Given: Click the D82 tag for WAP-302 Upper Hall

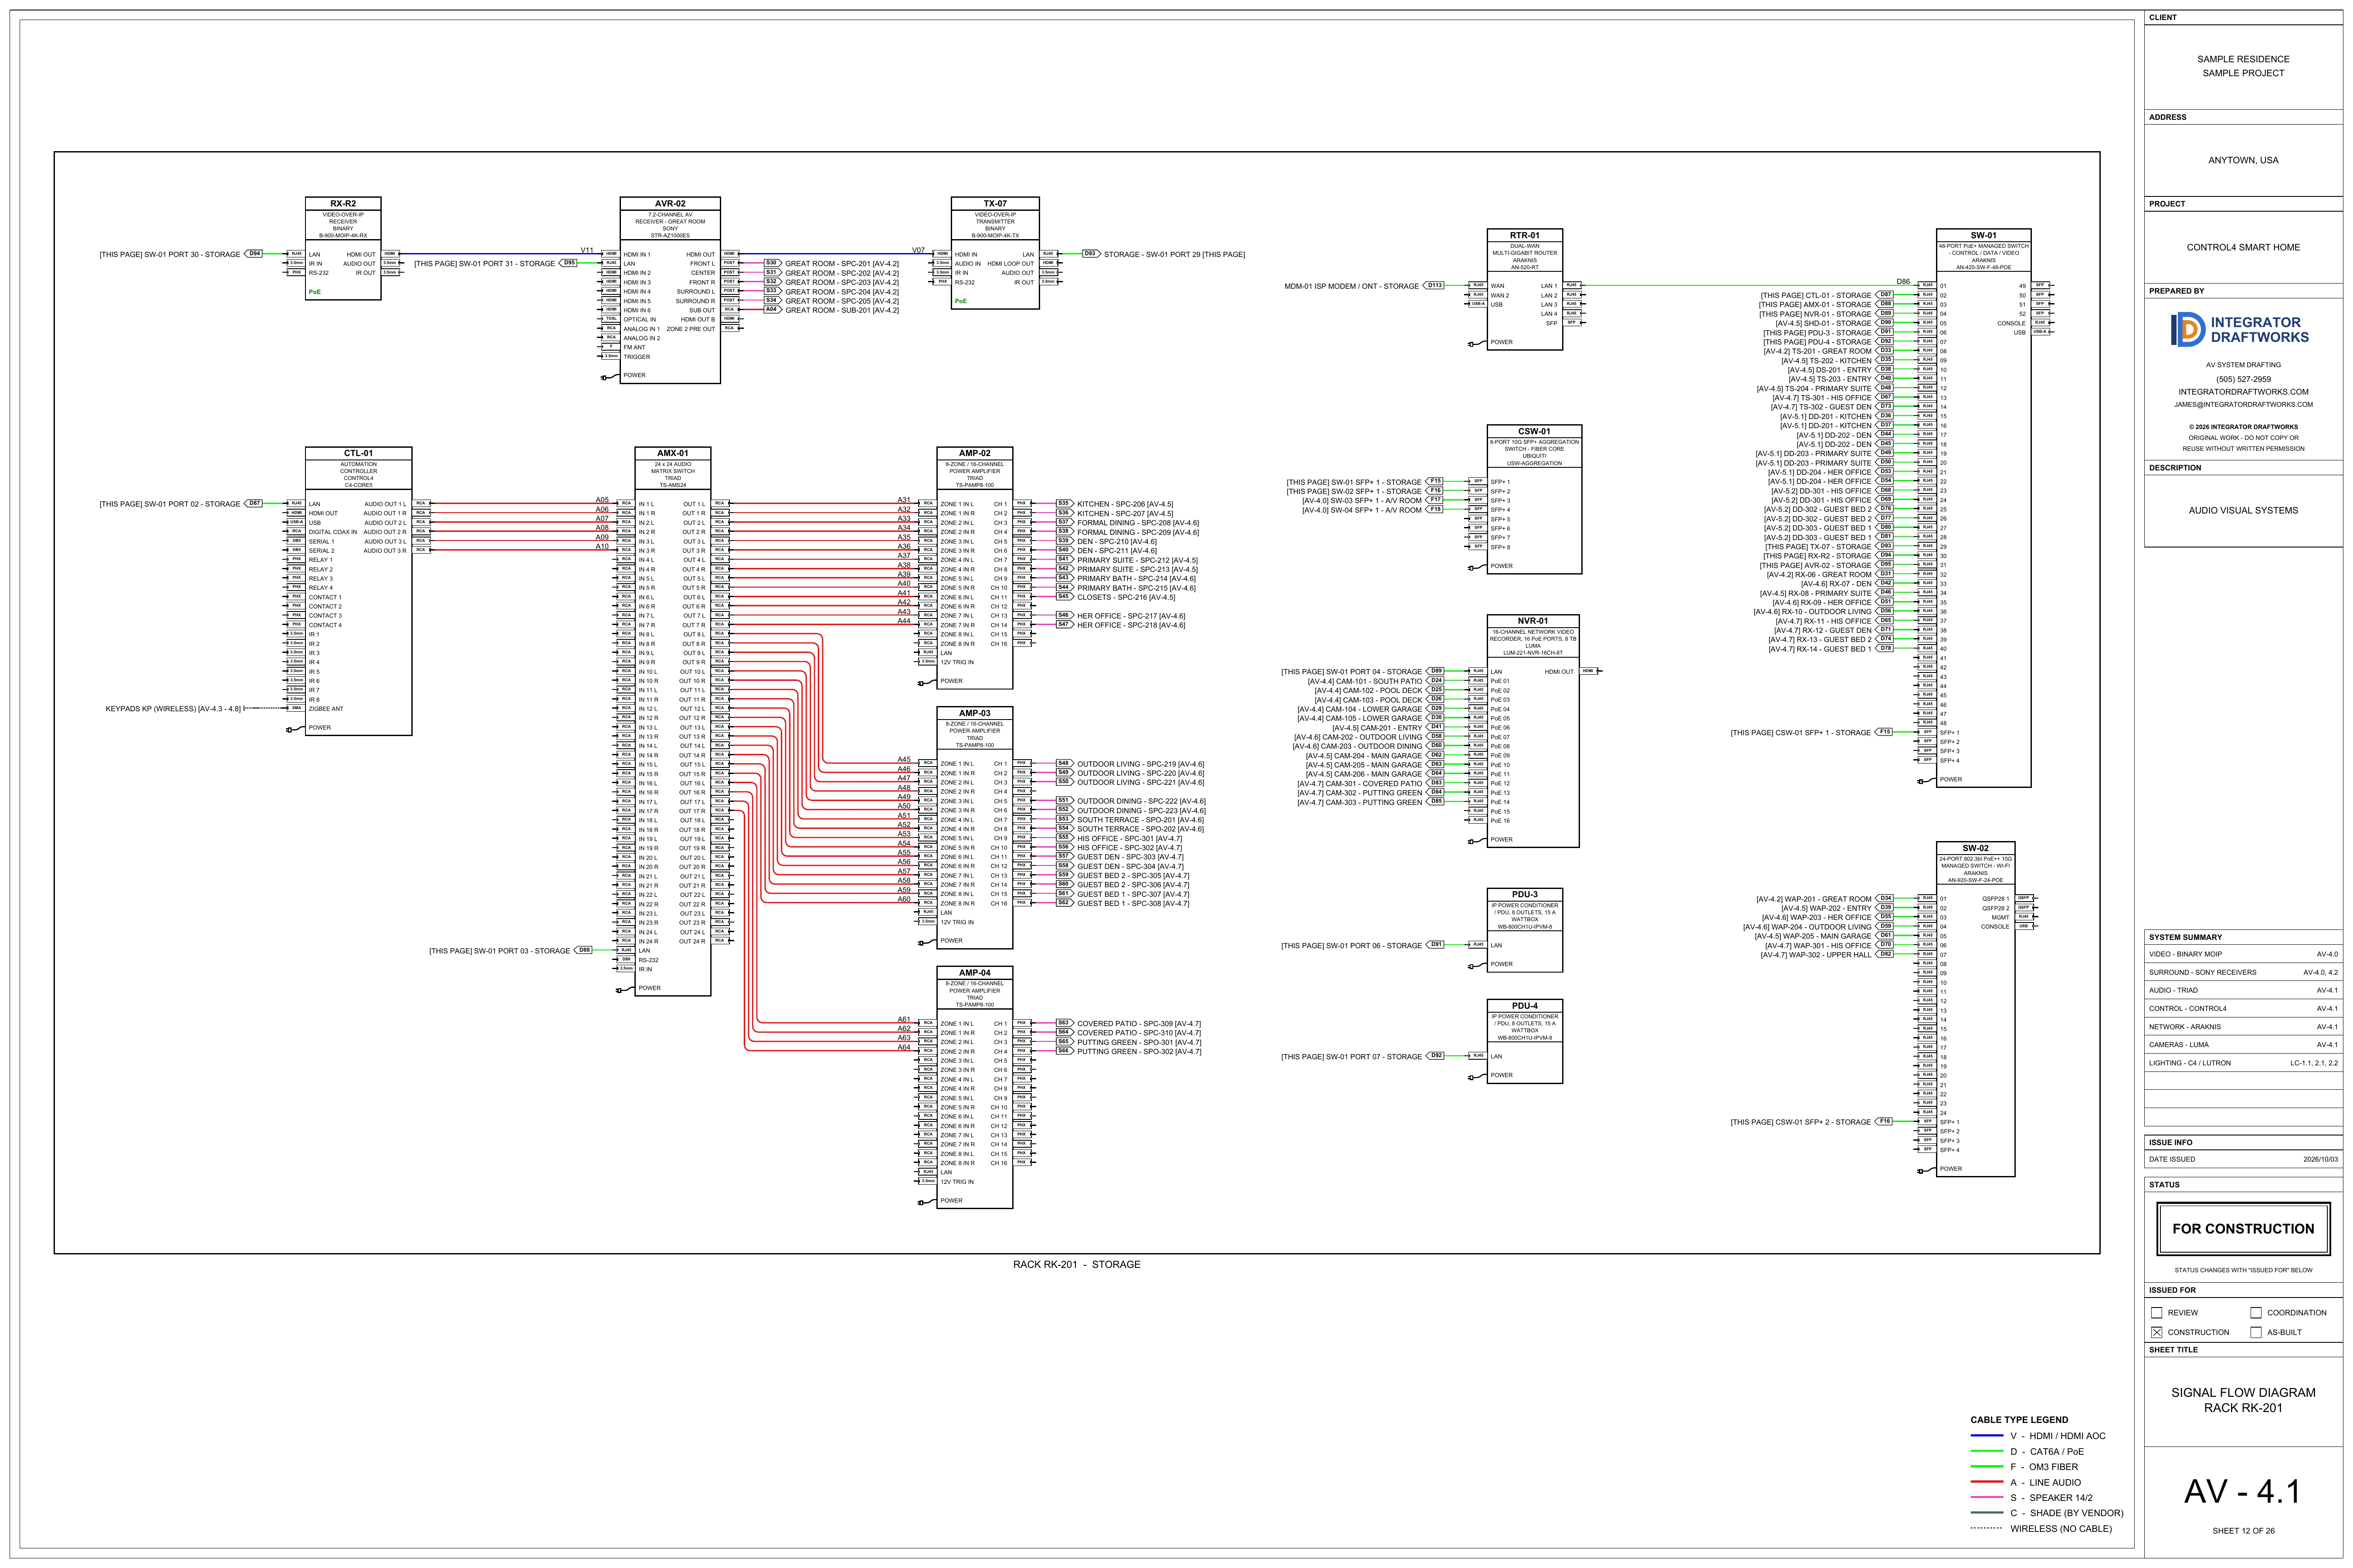Looking at the screenshot, I should click(x=1885, y=954).
